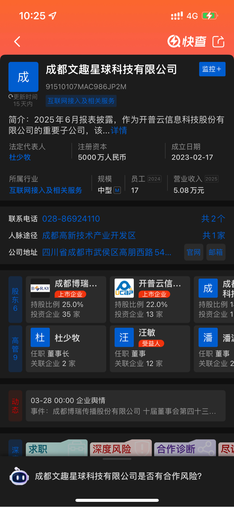Tap 持股比例 25.0% text

point(57,304)
